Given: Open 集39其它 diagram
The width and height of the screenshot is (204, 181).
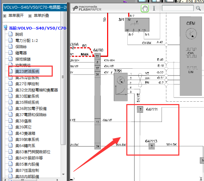Looking at the screenshot, I should [23, 127].
